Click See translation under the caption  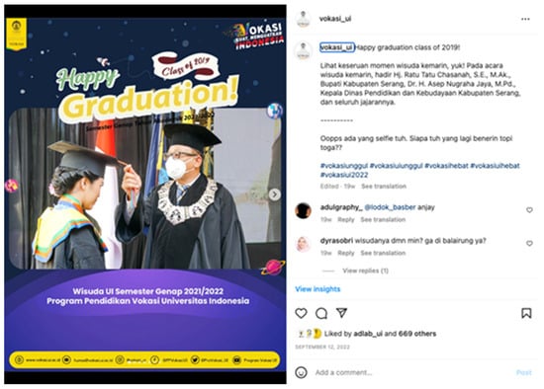[384, 187]
